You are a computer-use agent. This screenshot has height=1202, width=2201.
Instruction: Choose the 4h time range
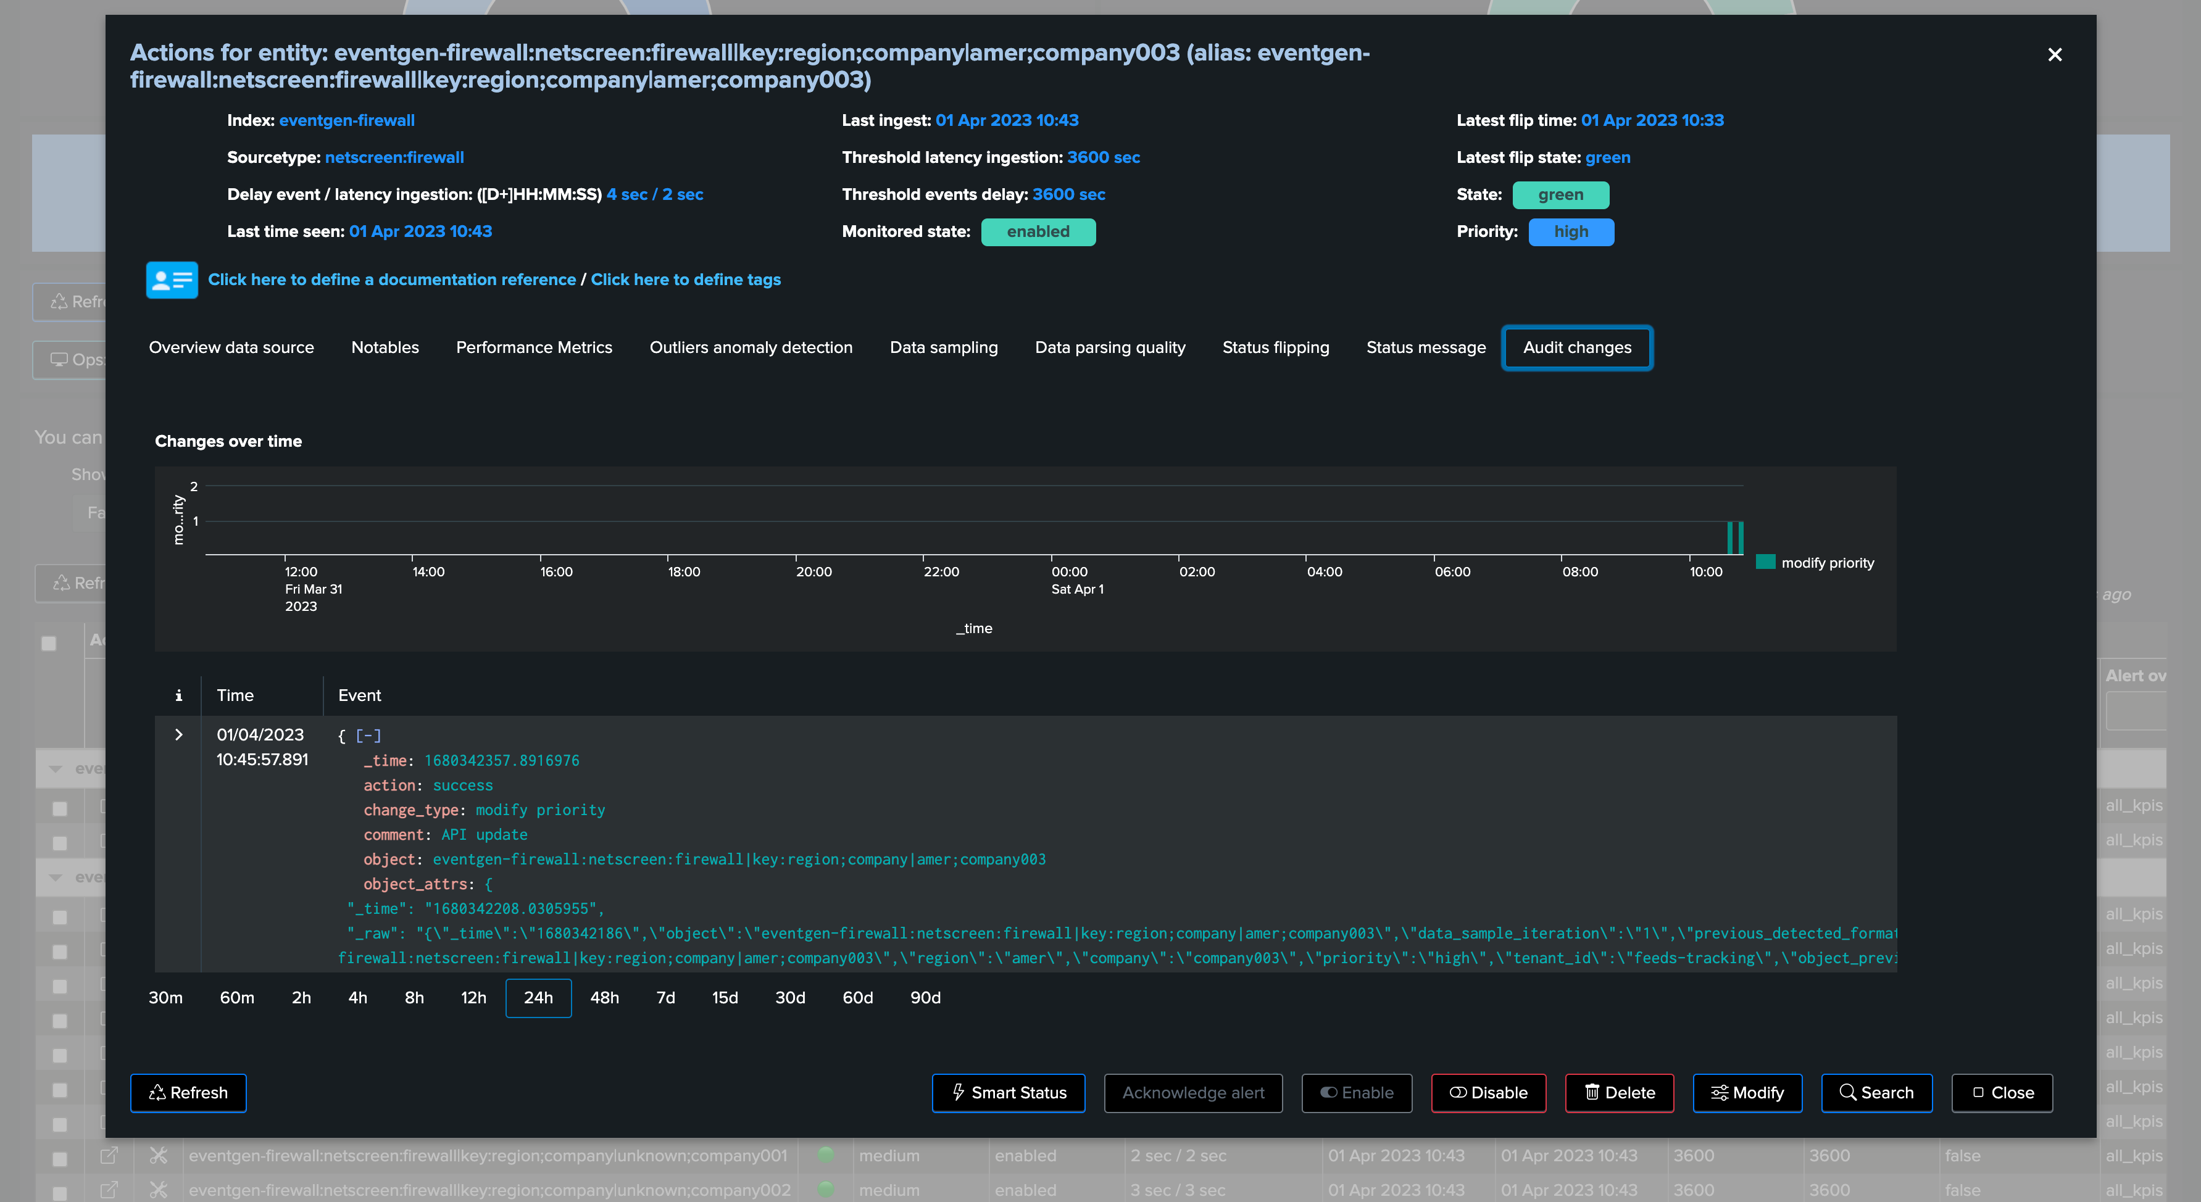(x=358, y=998)
